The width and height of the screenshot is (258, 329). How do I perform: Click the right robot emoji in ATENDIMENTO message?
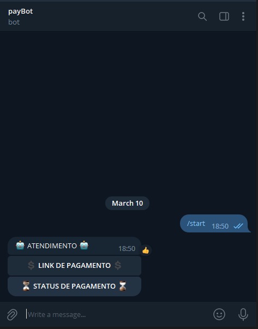[x=84, y=246]
